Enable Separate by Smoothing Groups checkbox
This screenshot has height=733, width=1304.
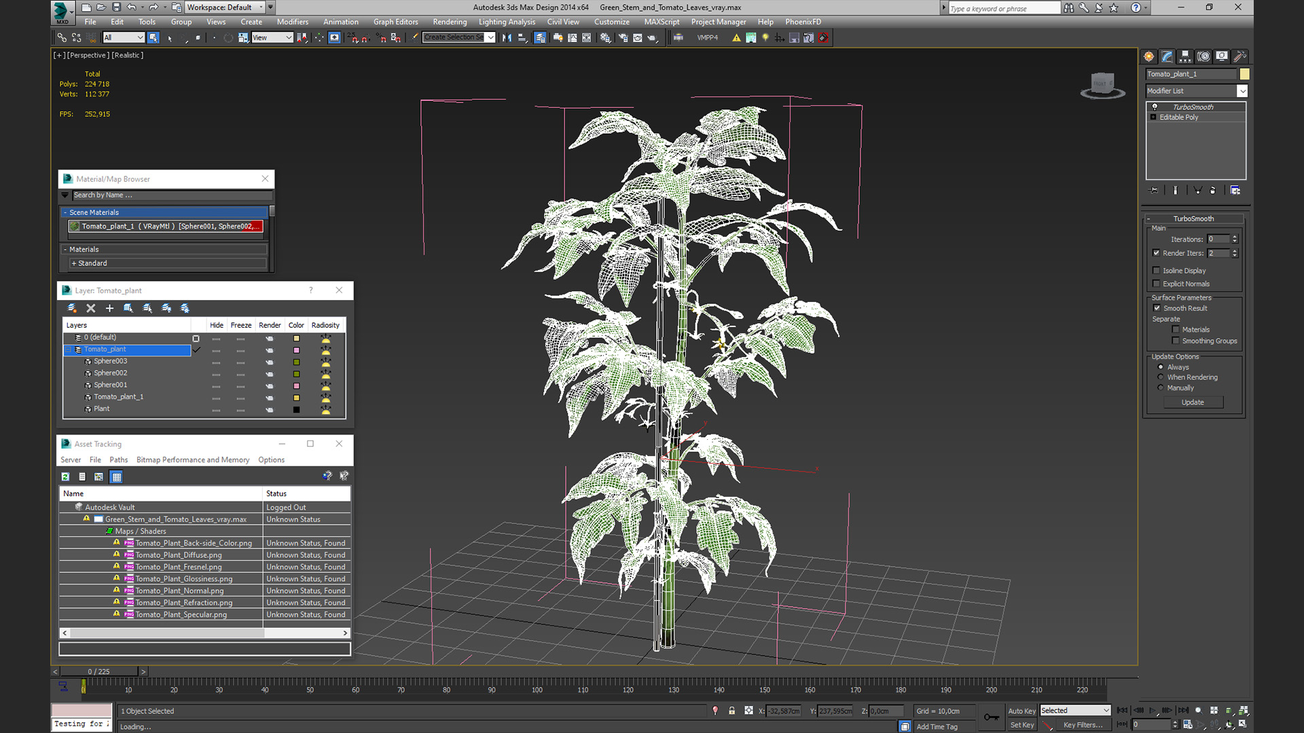coord(1176,341)
